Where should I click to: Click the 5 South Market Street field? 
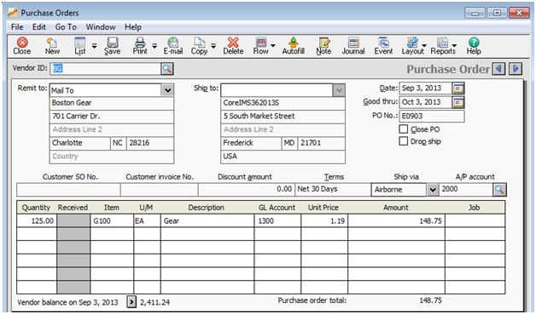pos(283,117)
